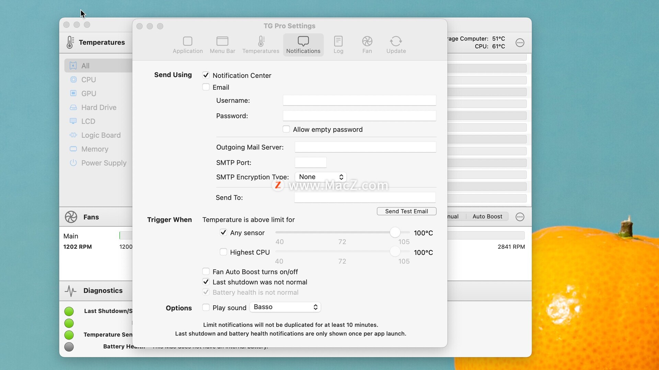This screenshot has width=659, height=370.
Task: Click the Temperature Sensors green status indicator
Action: (x=69, y=335)
